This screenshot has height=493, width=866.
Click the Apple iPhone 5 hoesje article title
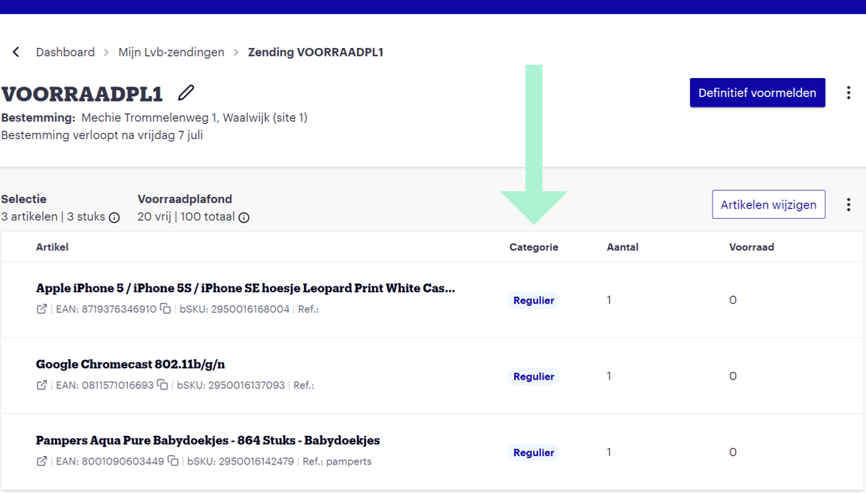(x=245, y=288)
